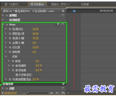This screenshot has width=116, height=97.
Task: Click the 阴影蓝/绿 value 50.00
Action: [x=35, y=34]
